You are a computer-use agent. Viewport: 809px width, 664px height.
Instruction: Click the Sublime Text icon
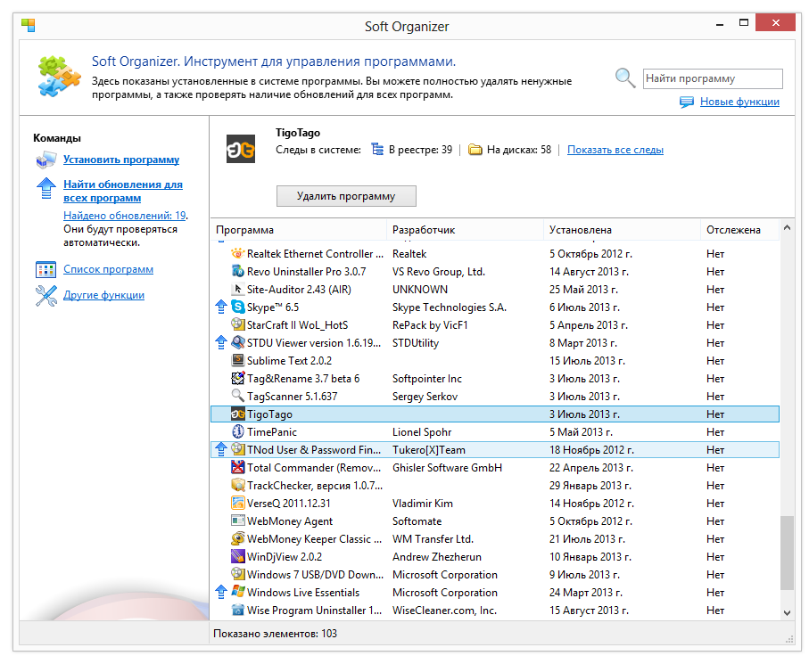pos(238,360)
